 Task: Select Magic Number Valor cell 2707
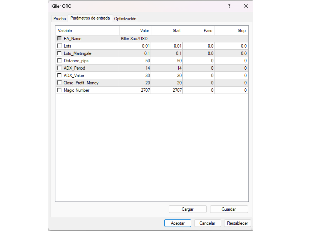[x=135, y=90]
